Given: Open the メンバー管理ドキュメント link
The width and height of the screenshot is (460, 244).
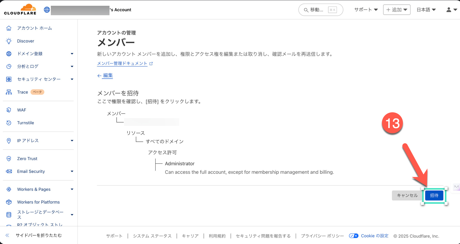Looking at the screenshot, I should [x=122, y=63].
